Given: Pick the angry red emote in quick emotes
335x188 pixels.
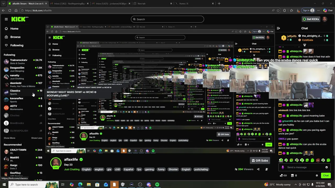Looking at the screenshot, I should [x=318, y=160].
